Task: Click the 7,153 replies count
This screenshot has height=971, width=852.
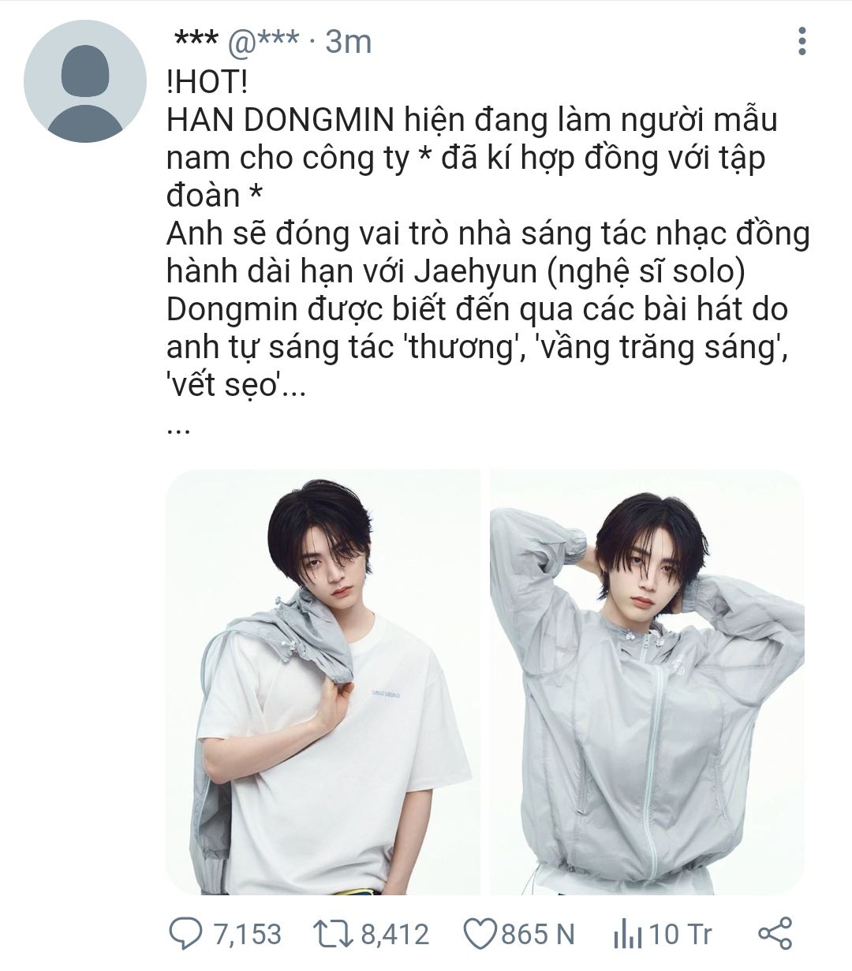Action: [x=246, y=935]
